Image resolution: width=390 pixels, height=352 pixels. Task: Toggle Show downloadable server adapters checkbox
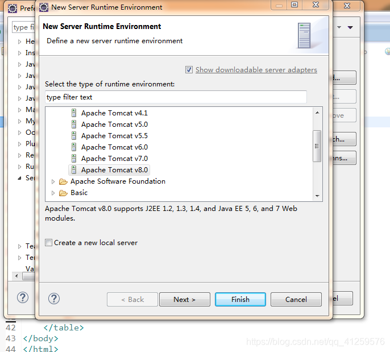click(189, 69)
